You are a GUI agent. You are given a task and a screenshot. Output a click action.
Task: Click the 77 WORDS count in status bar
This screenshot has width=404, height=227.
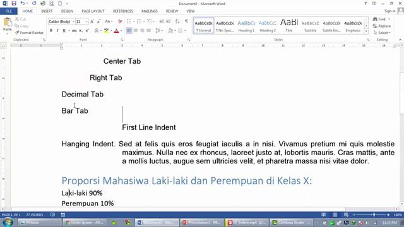[35, 214]
